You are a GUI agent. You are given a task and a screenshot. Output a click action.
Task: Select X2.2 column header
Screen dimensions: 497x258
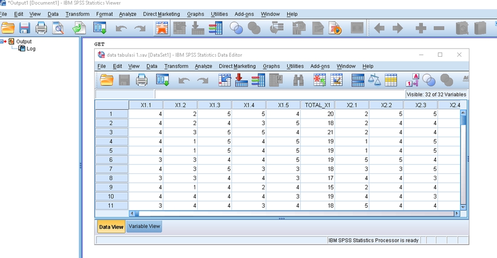click(x=386, y=105)
